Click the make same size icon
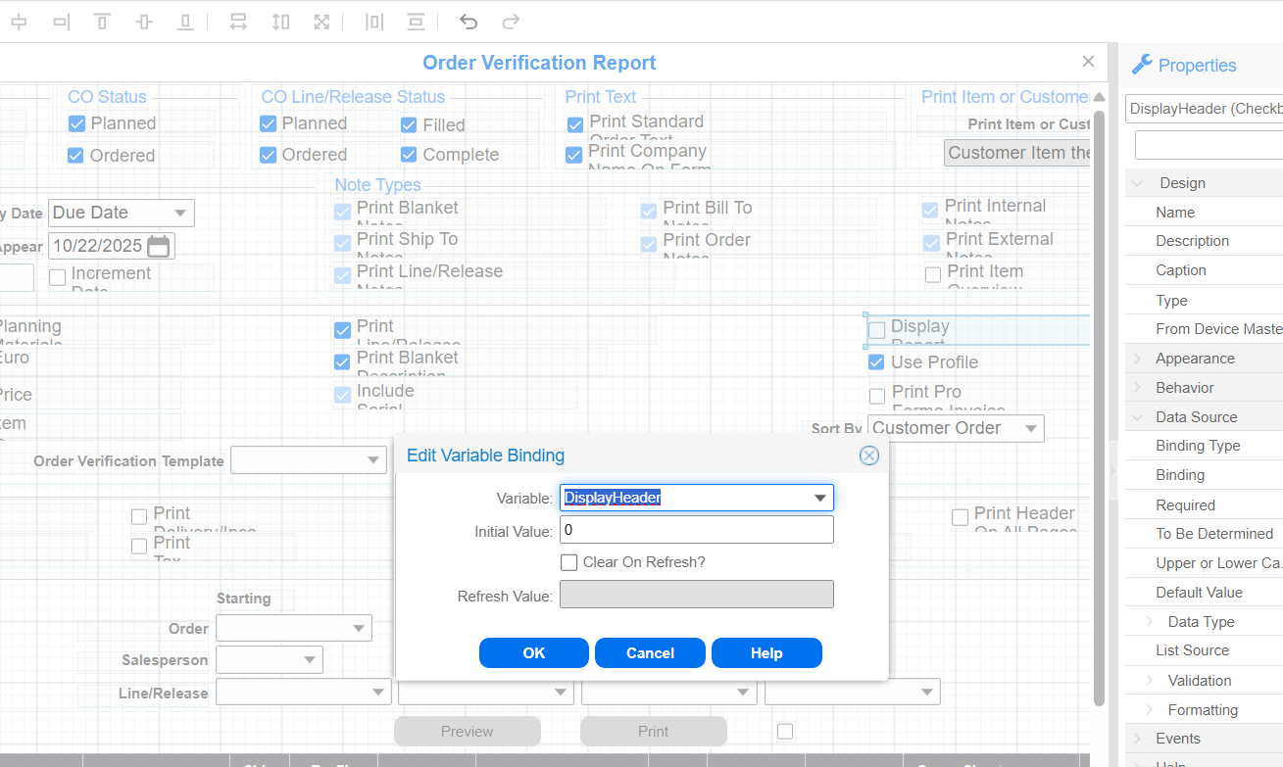This screenshot has height=767, width=1283. click(321, 22)
